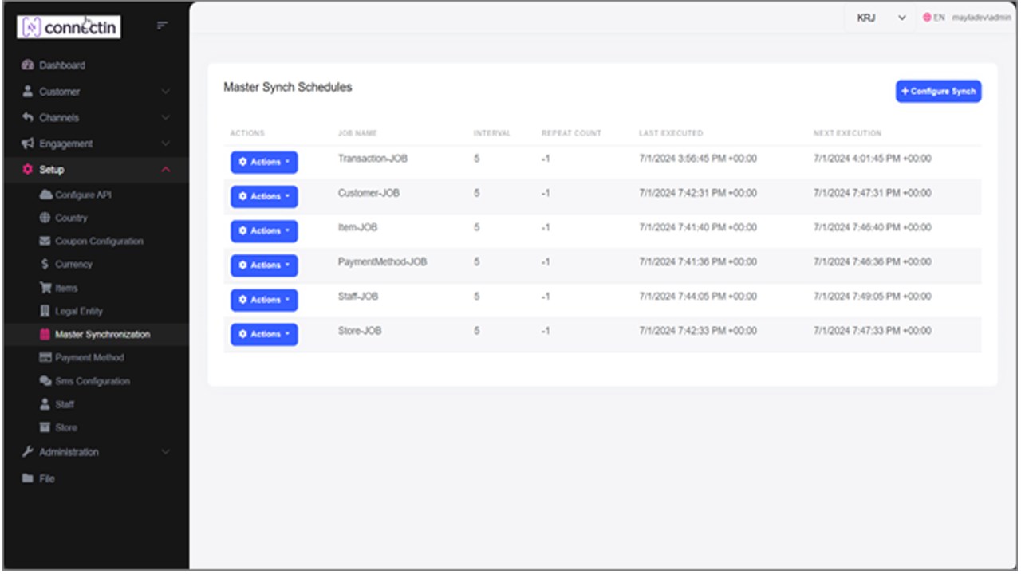Click the Store-JOB job name
The width and height of the screenshot is (1021, 574).
360,330
